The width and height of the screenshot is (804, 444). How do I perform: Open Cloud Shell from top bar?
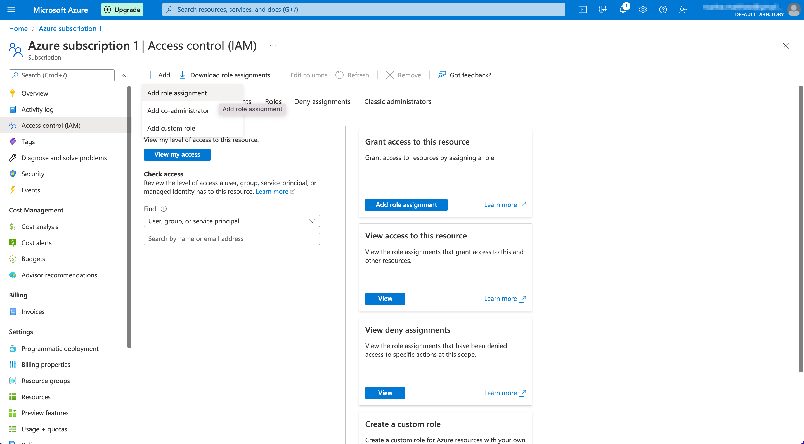point(582,10)
